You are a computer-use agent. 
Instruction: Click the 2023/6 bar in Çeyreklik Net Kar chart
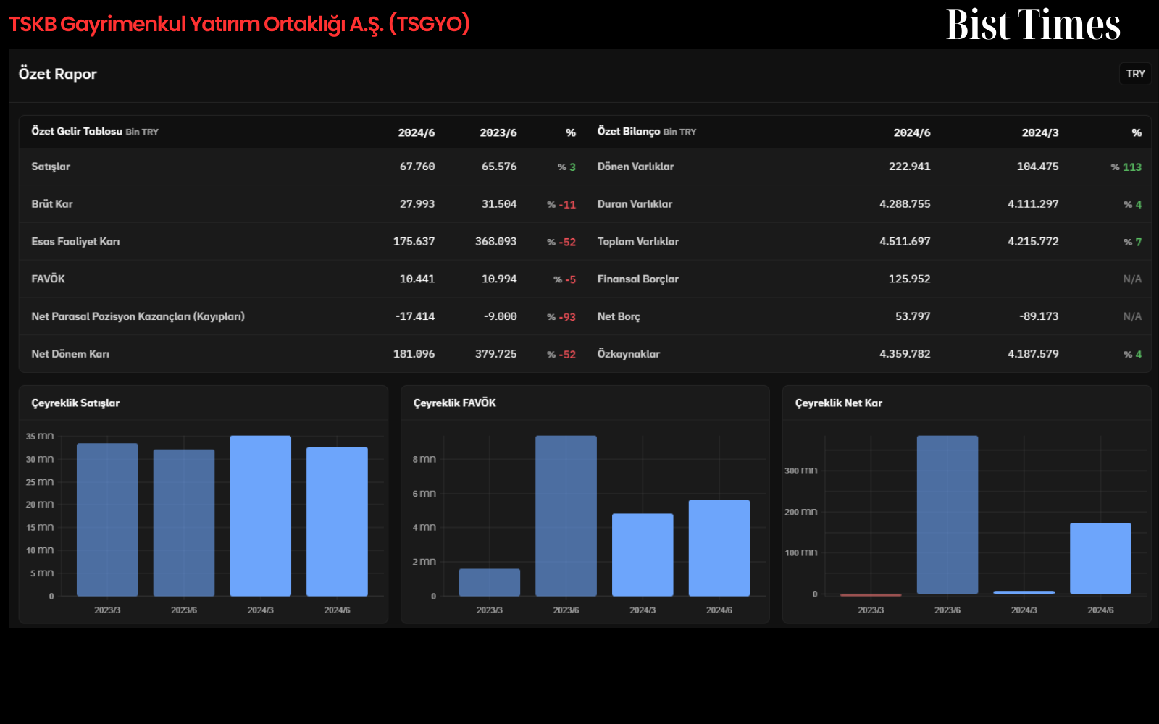947,515
